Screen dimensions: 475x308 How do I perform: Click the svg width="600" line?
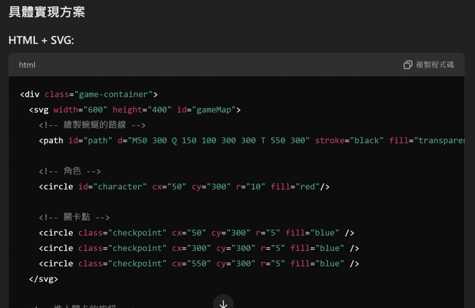pos(135,109)
